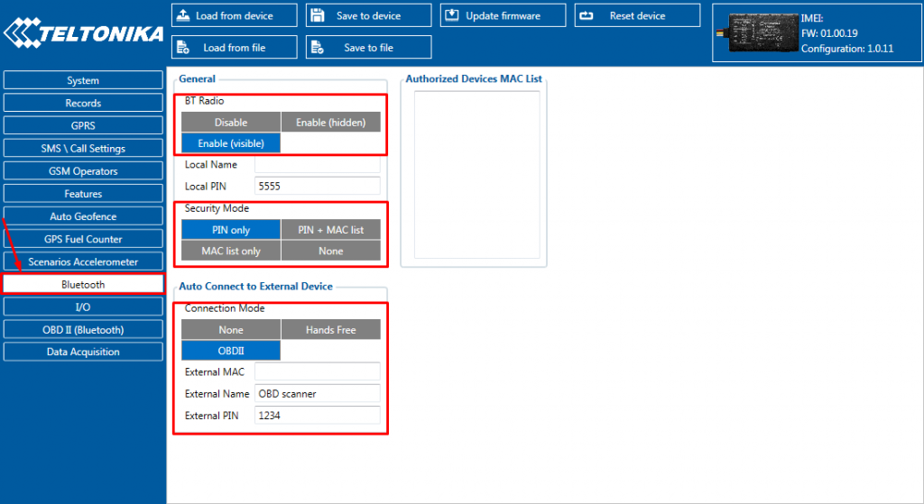Image resolution: width=924 pixels, height=504 pixels.
Task: Disable the BT Radio
Action: 231,123
